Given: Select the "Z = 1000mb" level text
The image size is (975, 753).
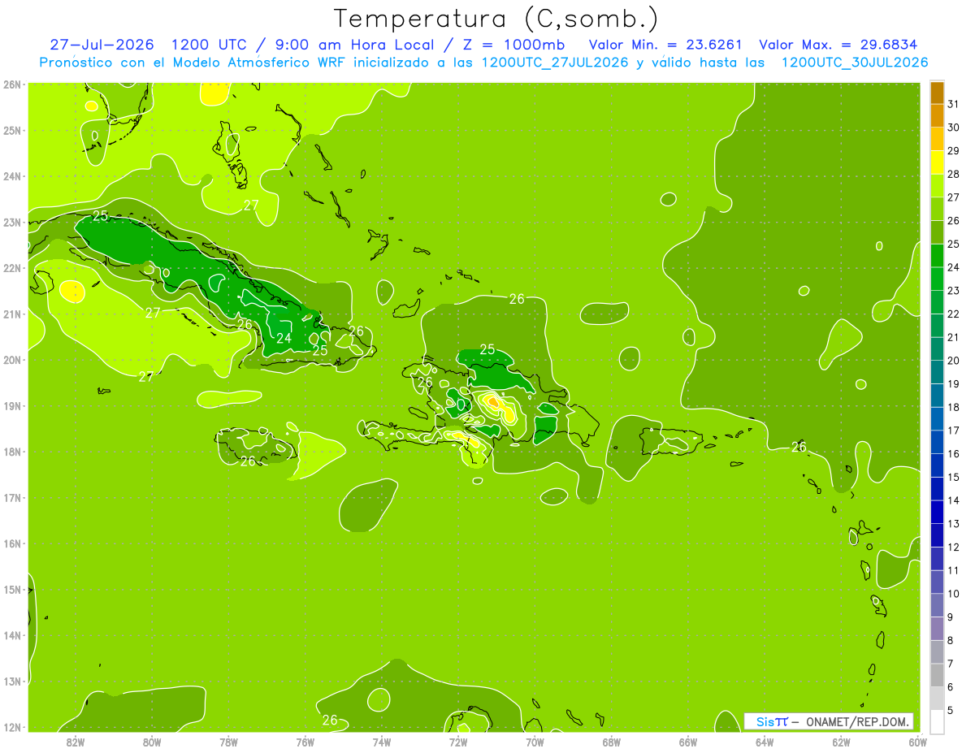Looking at the screenshot, I should click(x=513, y=45).
